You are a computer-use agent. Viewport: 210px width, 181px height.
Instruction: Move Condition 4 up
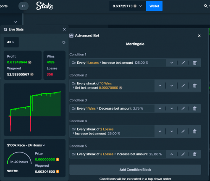click(x=160, y=131)
